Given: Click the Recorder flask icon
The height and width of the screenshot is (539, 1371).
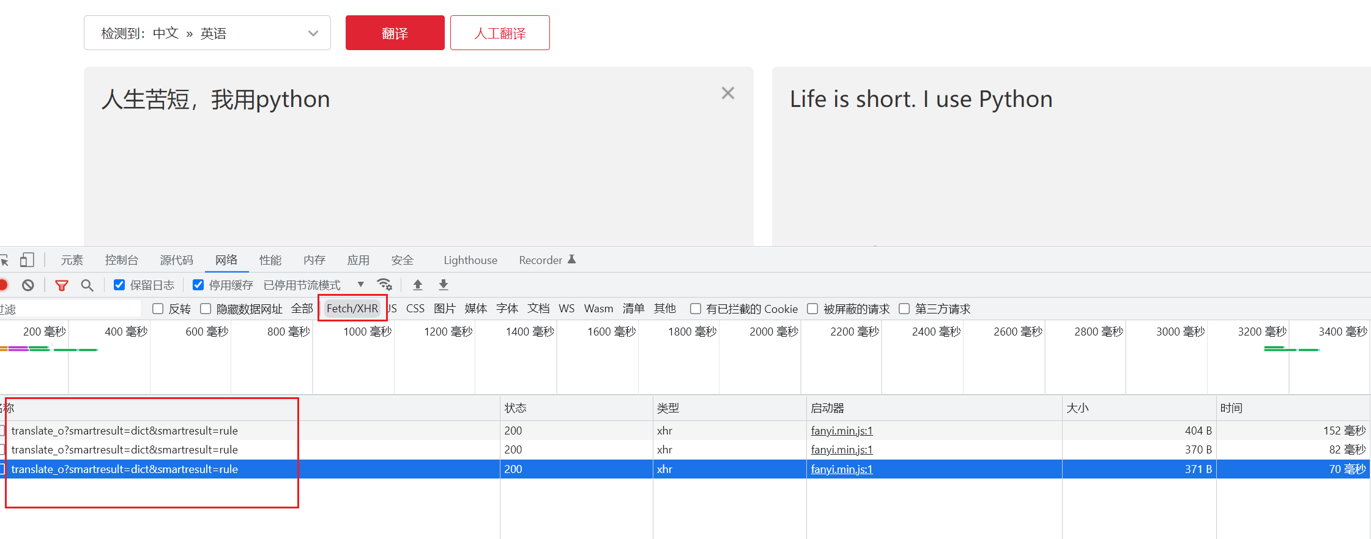Looking at the screenshot, I should (x=572, y=259).
